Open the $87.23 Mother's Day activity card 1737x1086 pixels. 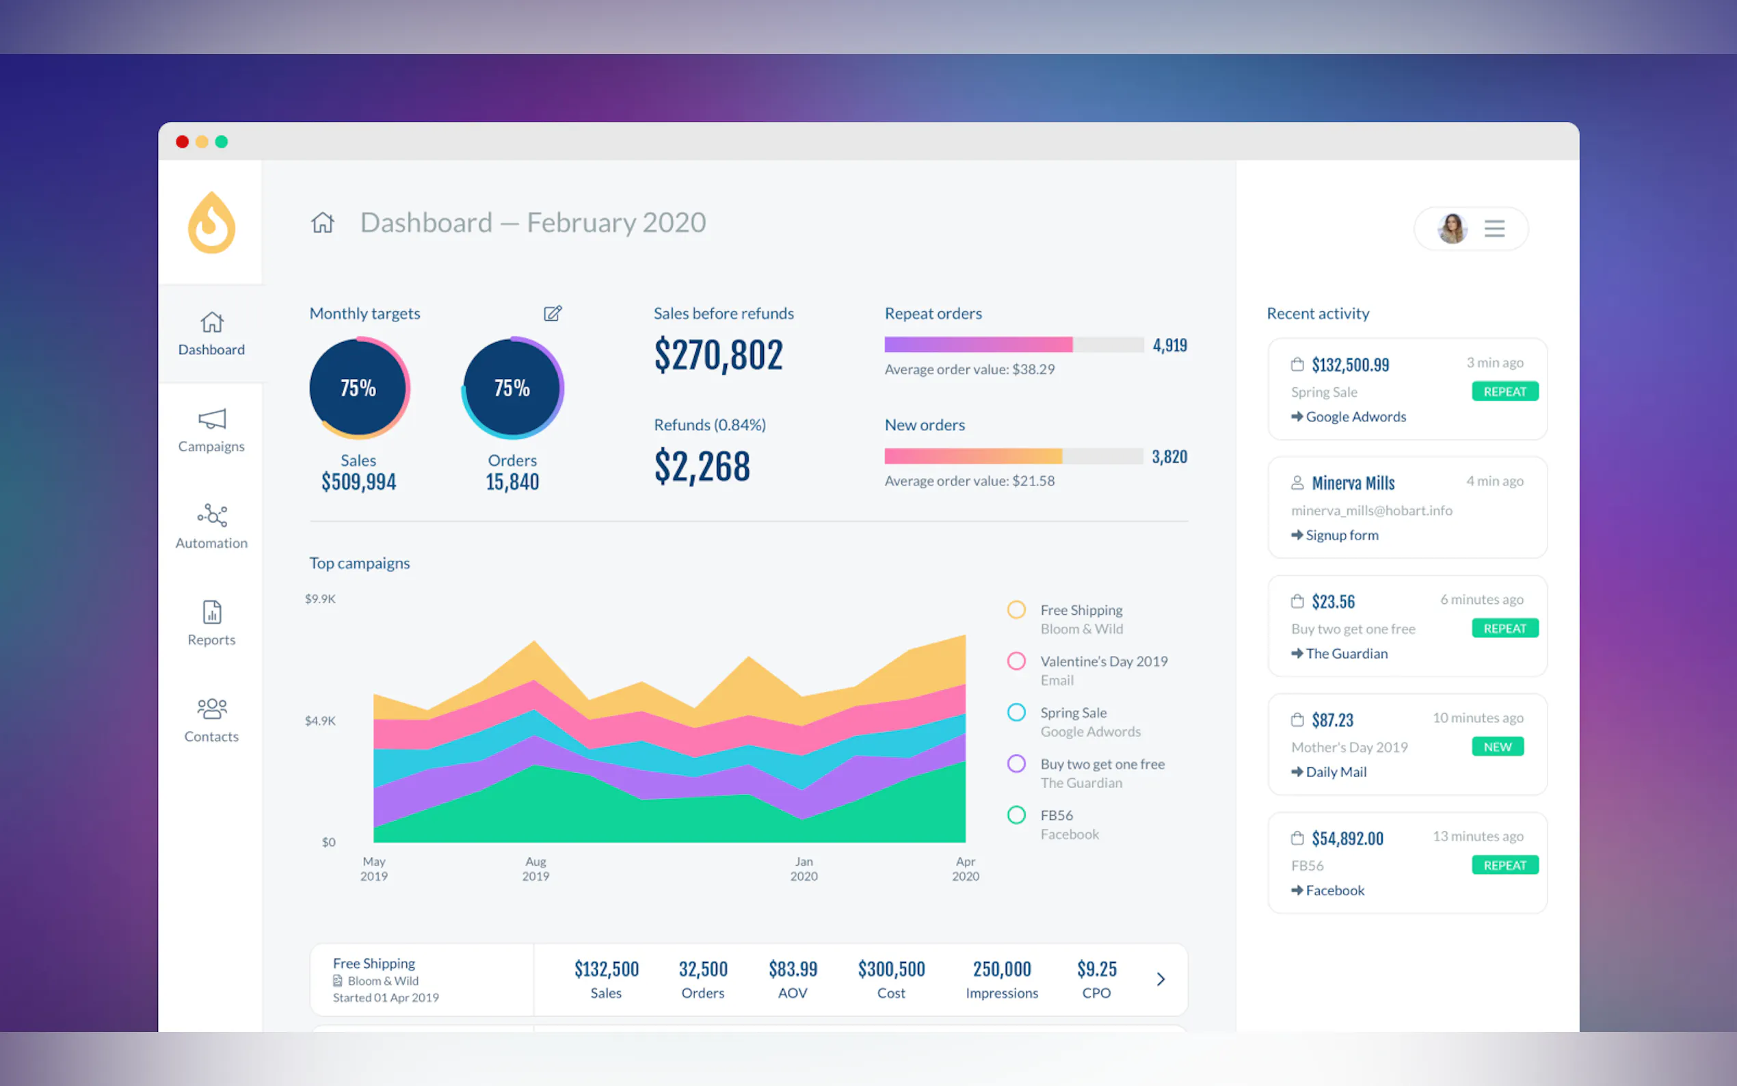click(x=1407, y=744)
